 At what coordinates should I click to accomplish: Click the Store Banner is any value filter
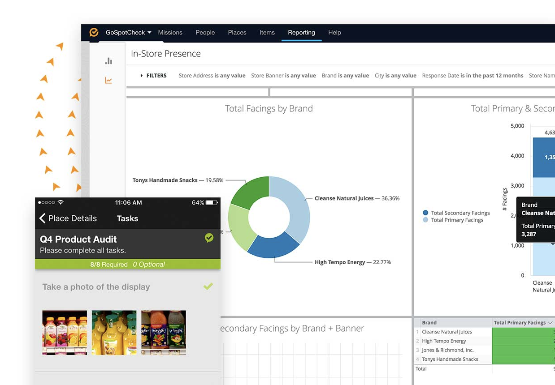point(283,76)
